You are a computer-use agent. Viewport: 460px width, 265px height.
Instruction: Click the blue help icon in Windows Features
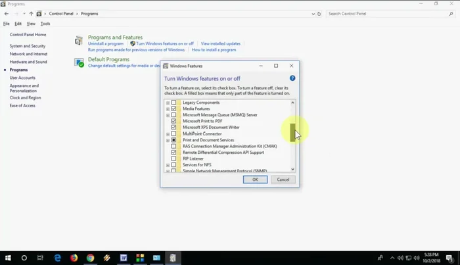pyautogui.click(x=292, y=78)
